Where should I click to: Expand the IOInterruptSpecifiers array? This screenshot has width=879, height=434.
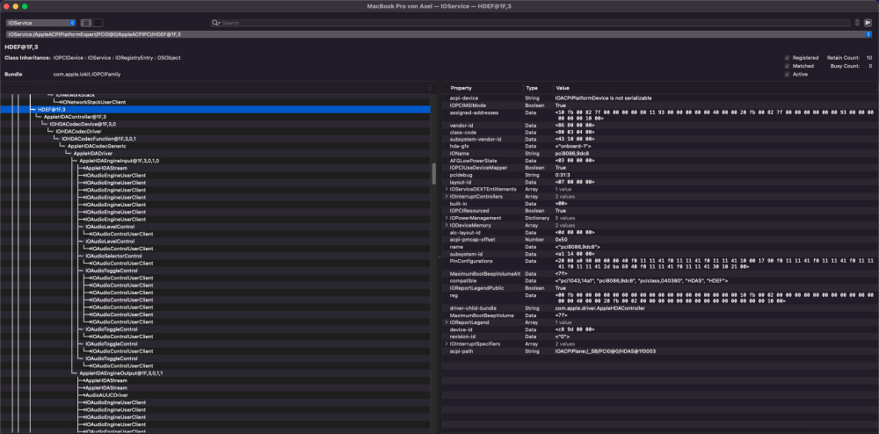click(447, 344)
